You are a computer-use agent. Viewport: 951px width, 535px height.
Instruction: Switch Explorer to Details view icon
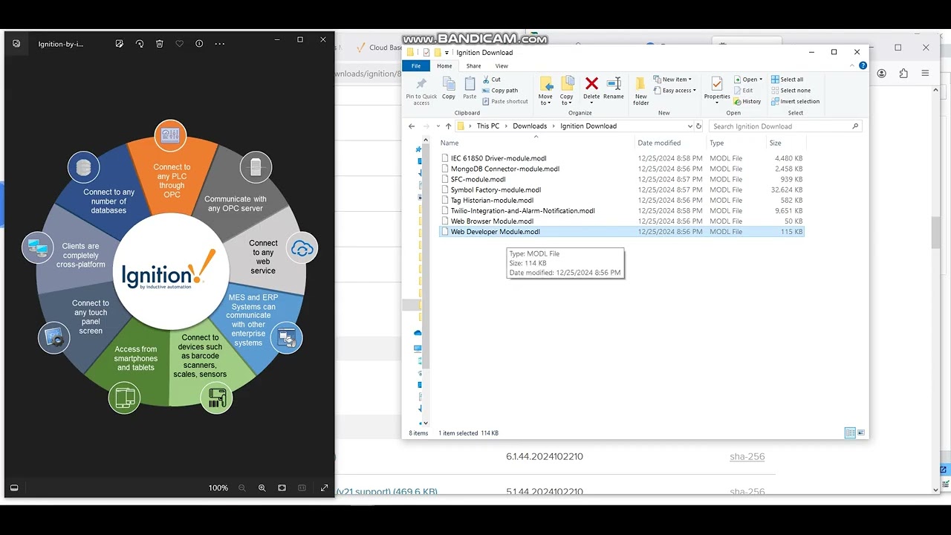coord(850,433)
